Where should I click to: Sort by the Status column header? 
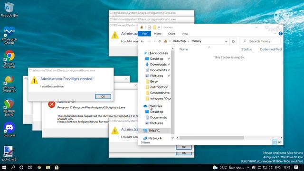(x=247, y=49)
